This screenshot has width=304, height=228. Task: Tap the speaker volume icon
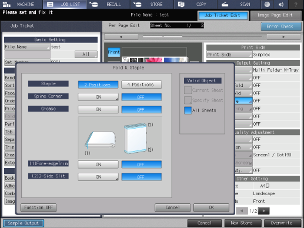click(281, 4)
